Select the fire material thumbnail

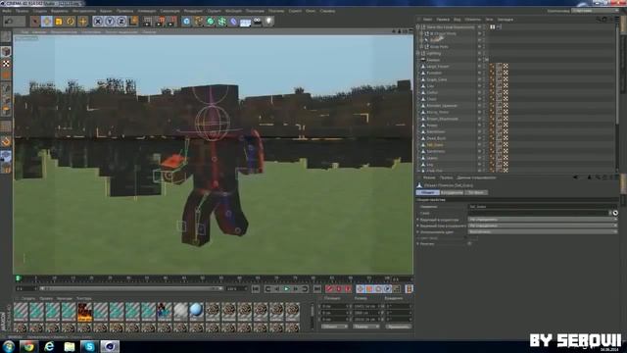coord(84,312)
